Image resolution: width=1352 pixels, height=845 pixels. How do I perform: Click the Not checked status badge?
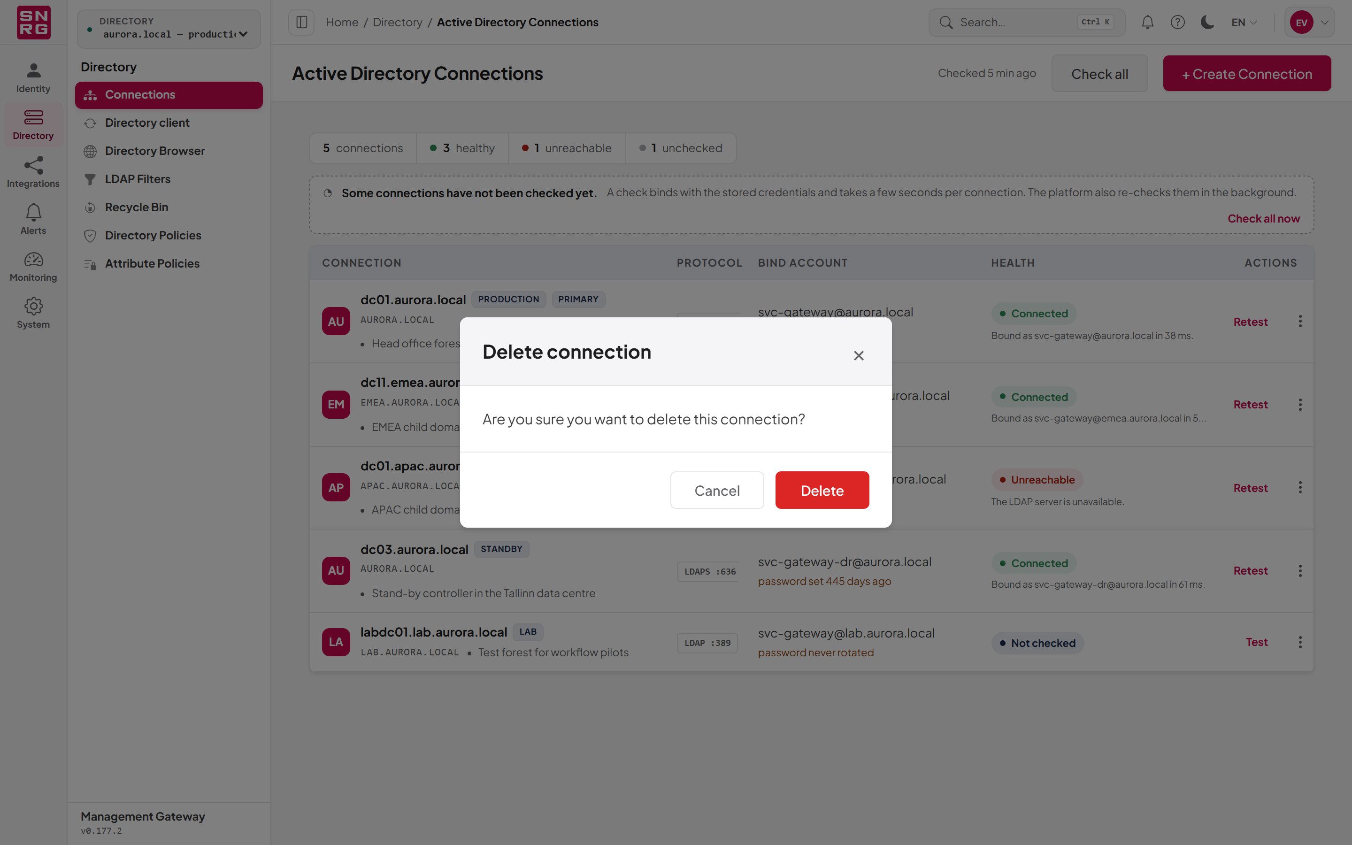click(1037, 643)
